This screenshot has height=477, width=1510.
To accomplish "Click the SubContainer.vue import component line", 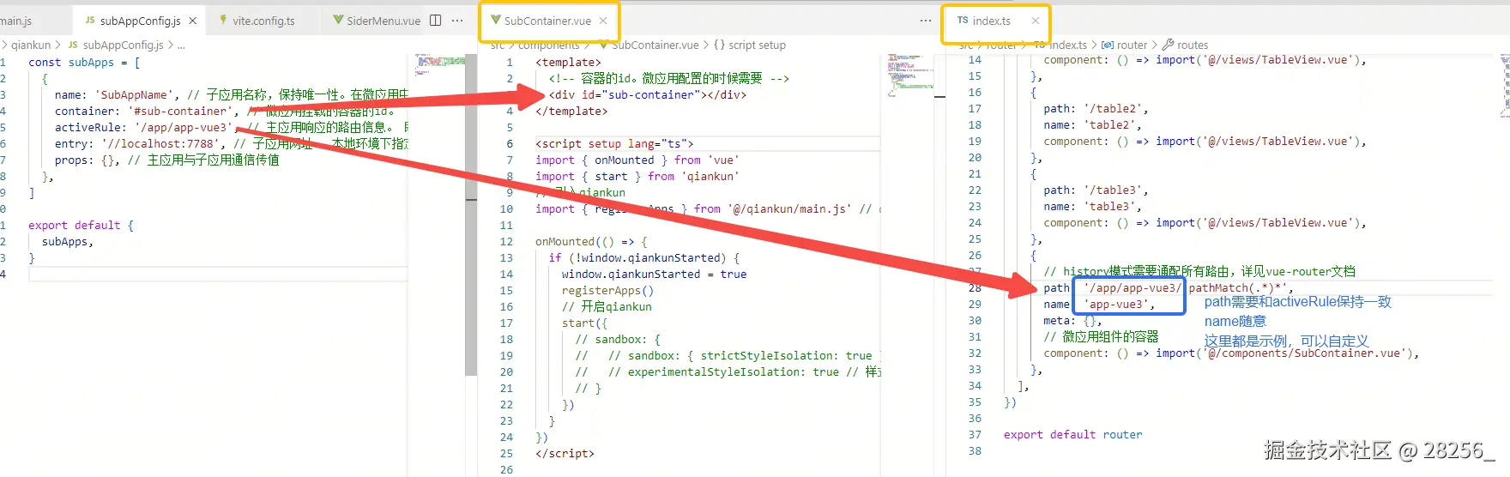I will (x=1231, y=353).
